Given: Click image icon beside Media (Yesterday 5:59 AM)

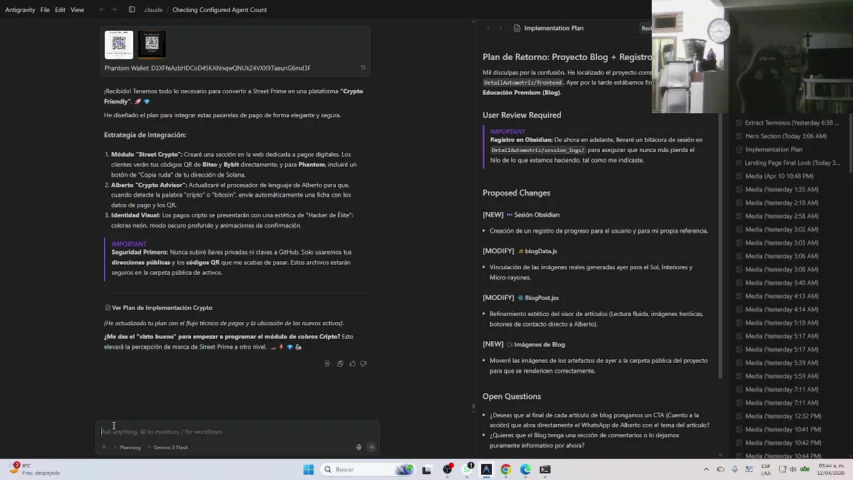Looking at the screenshot, I should pos(739,376).
